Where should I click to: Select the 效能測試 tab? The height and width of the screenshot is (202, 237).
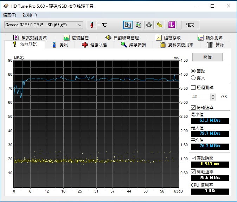pos(25,44)
